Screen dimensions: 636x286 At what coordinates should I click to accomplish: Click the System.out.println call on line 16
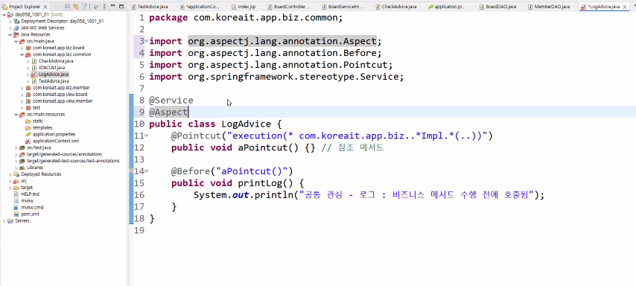click(x=369, y=194)
